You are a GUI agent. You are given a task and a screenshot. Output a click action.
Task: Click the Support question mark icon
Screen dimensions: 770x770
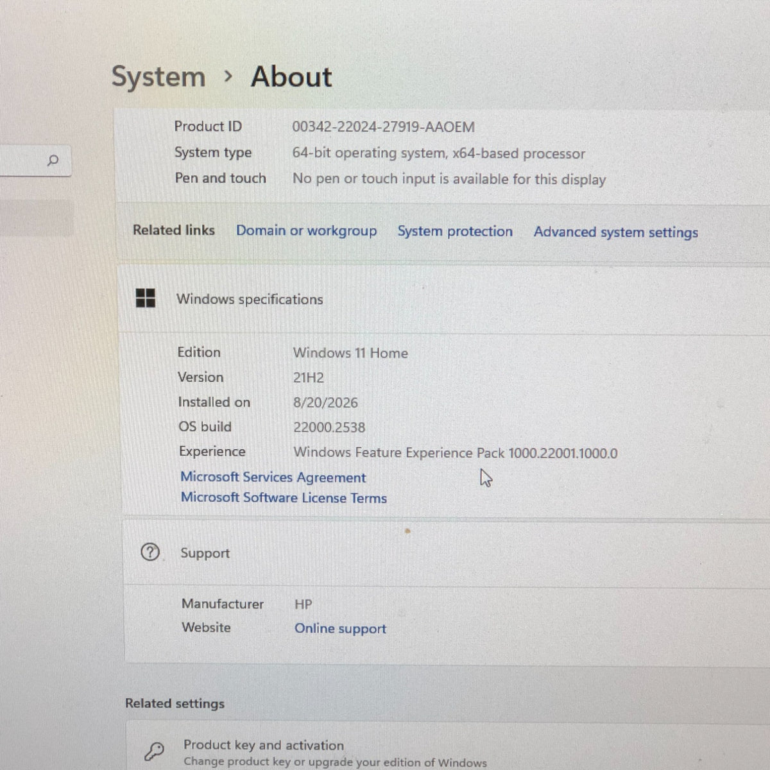[x=150, y=552]
